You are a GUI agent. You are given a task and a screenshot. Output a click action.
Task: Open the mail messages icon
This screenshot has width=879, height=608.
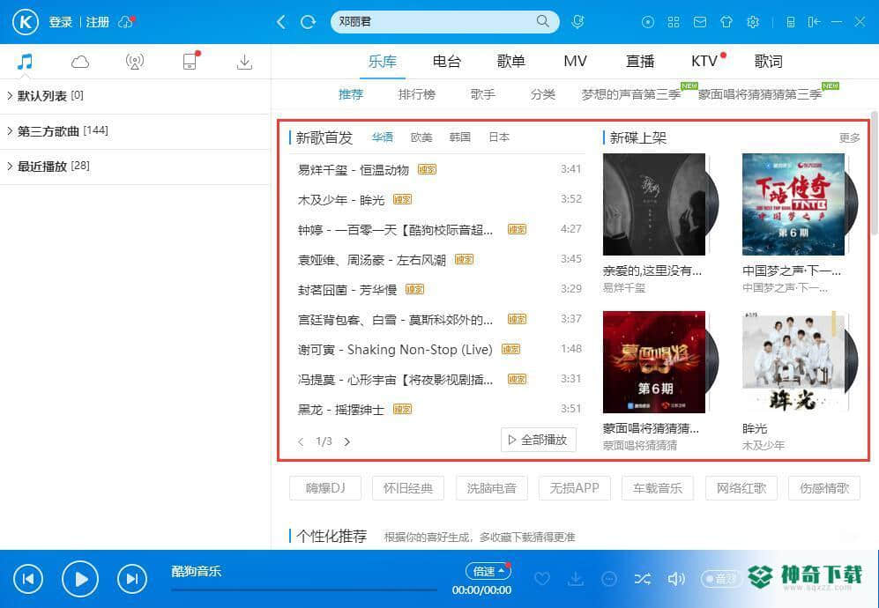pyautogui.click(x=700, y=22)
